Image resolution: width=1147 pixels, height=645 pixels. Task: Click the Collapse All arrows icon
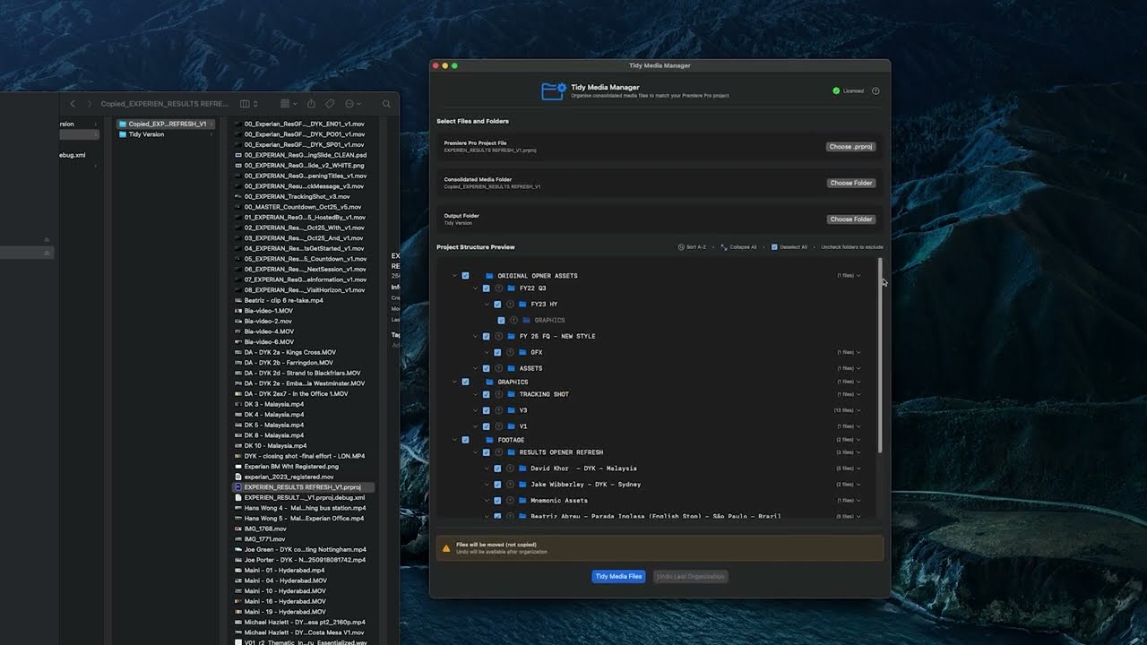[724, 247]
